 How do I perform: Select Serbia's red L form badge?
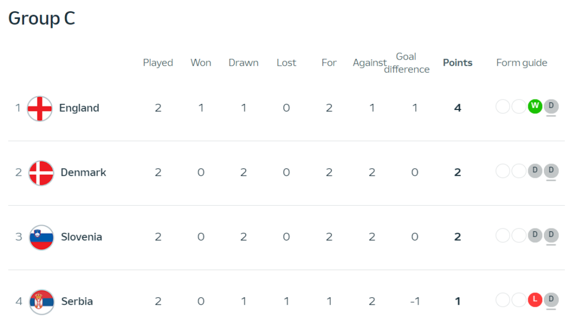point(535,300)
